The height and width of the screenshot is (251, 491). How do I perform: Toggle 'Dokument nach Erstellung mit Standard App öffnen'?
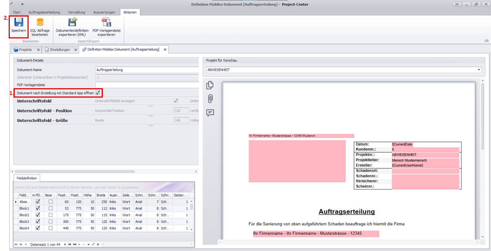[98, 93]
